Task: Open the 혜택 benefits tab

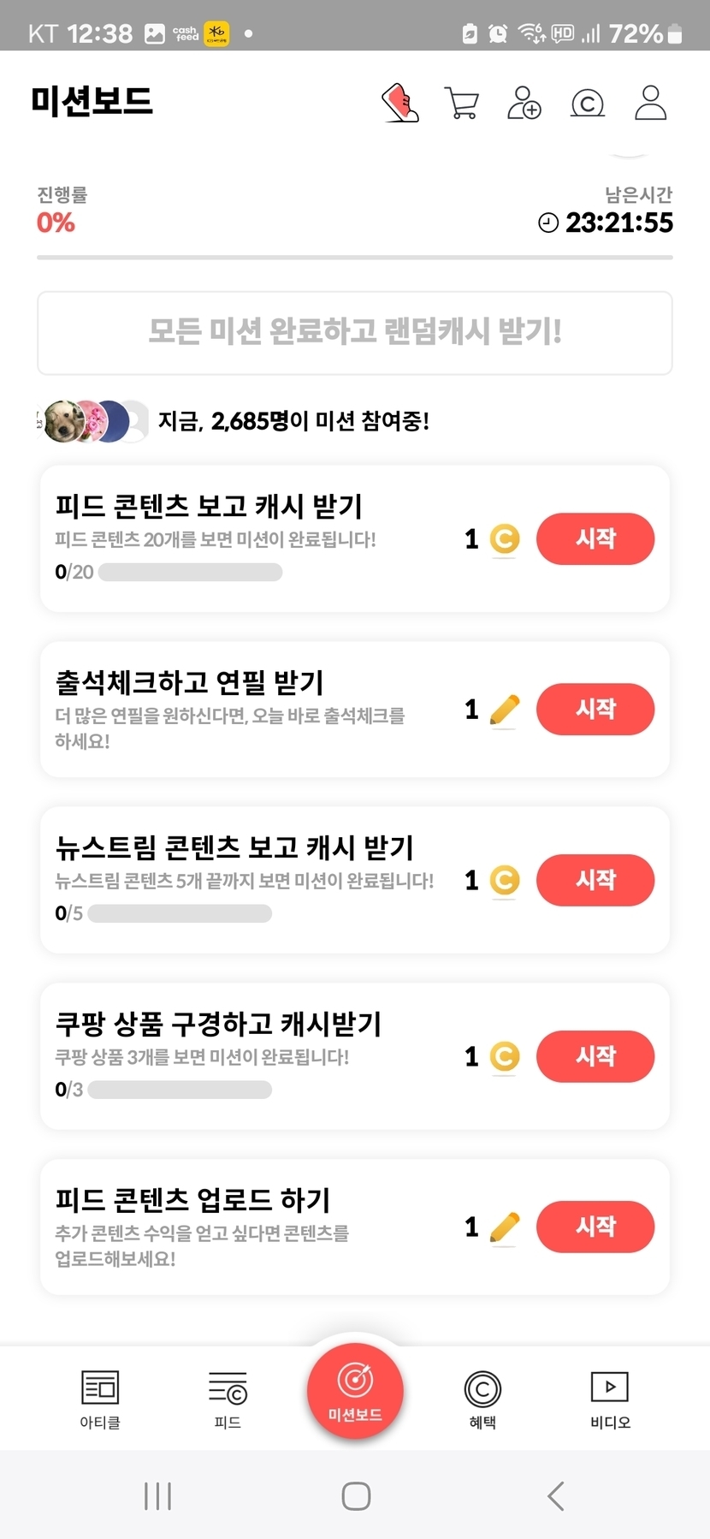Action: (x=482, y=1399)
